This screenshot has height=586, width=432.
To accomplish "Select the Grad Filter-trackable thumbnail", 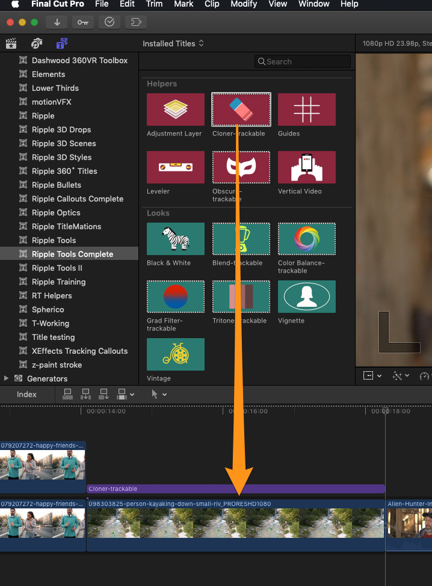I will click(x=176, y=297).
